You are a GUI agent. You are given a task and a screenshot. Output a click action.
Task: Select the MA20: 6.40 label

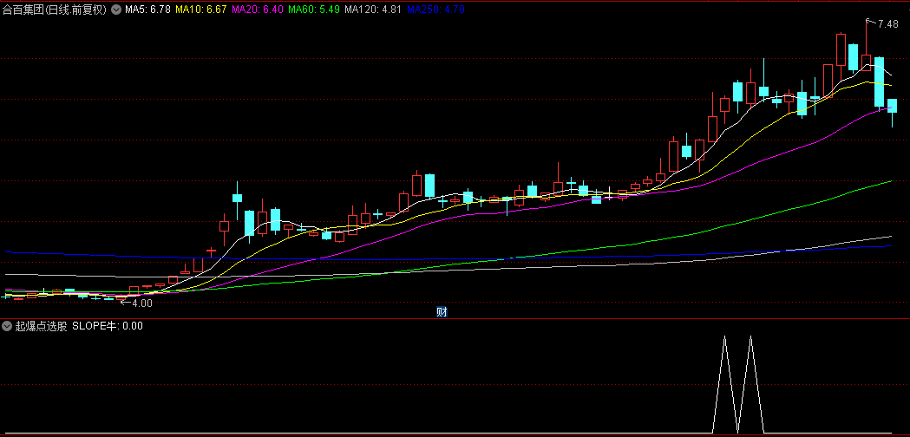click(257, 10)
